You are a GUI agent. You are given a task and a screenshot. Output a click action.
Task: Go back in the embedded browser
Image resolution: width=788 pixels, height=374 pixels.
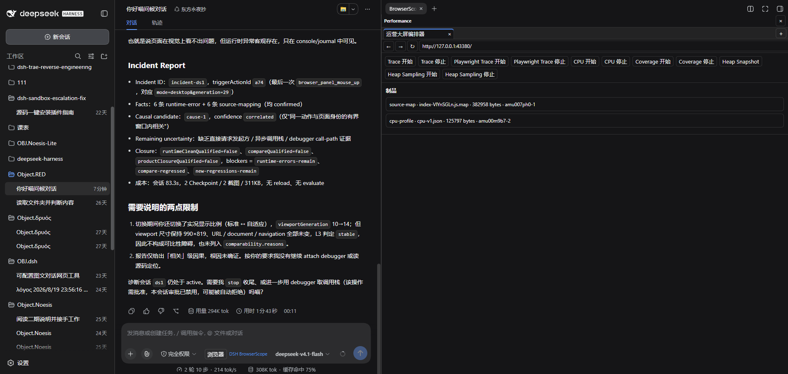(x=389, y=46)
